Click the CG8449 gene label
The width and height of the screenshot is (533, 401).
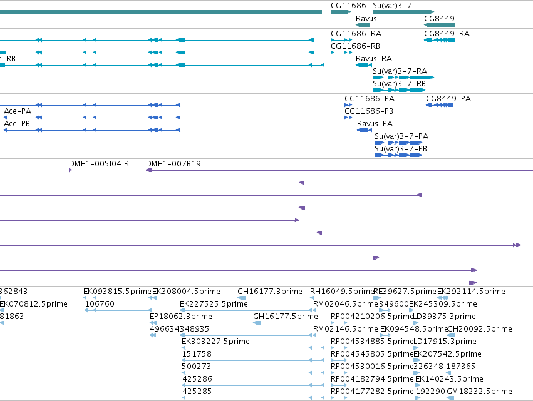pyautogui.click(x=439, y=18)
